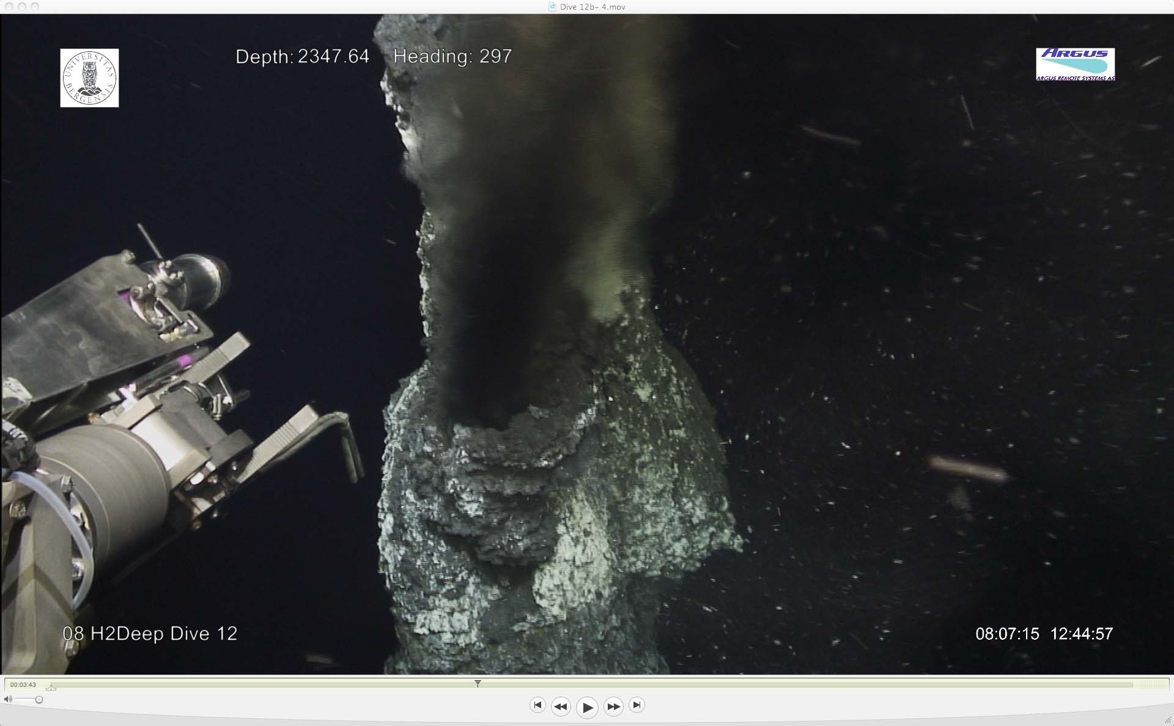1174x726 pixels.
Task: Click the window resize grip in corner
Action: coord(1167,720)
